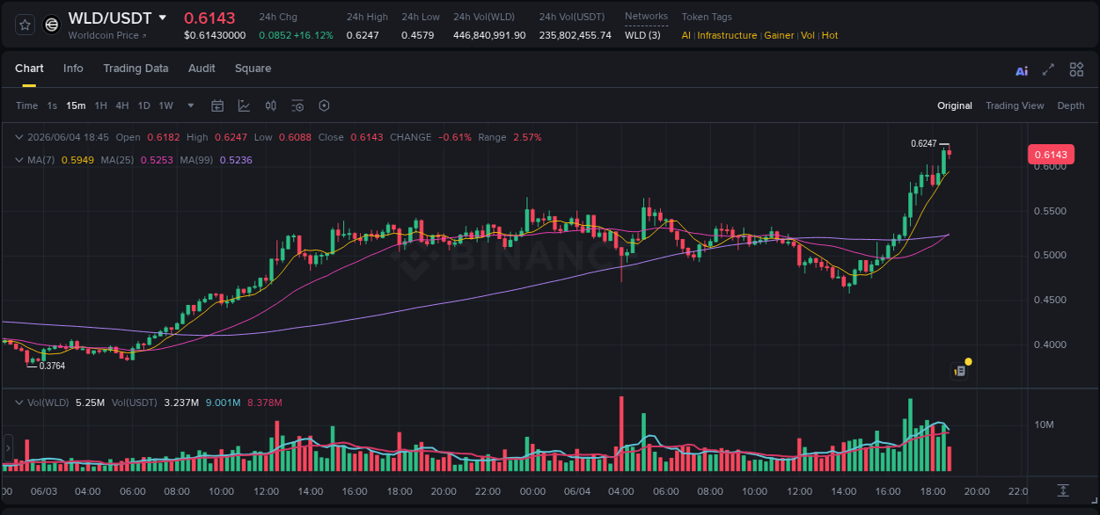This screenshot has height=515, width=1100.
Task: Open the go-to-date calendar icon
Action: [x=217, y=105]
